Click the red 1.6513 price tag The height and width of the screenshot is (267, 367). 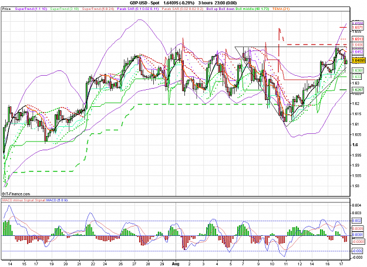point(358,39)
